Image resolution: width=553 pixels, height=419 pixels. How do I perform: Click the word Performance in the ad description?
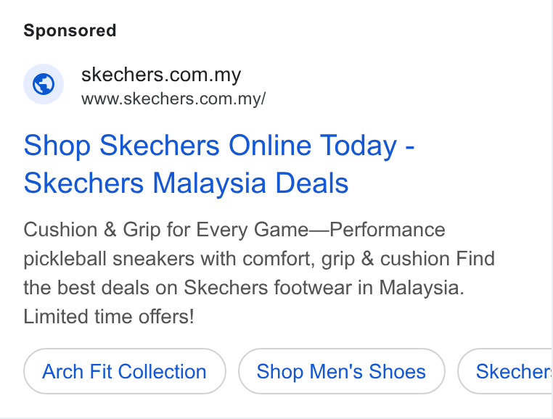[x=388, y=230]
